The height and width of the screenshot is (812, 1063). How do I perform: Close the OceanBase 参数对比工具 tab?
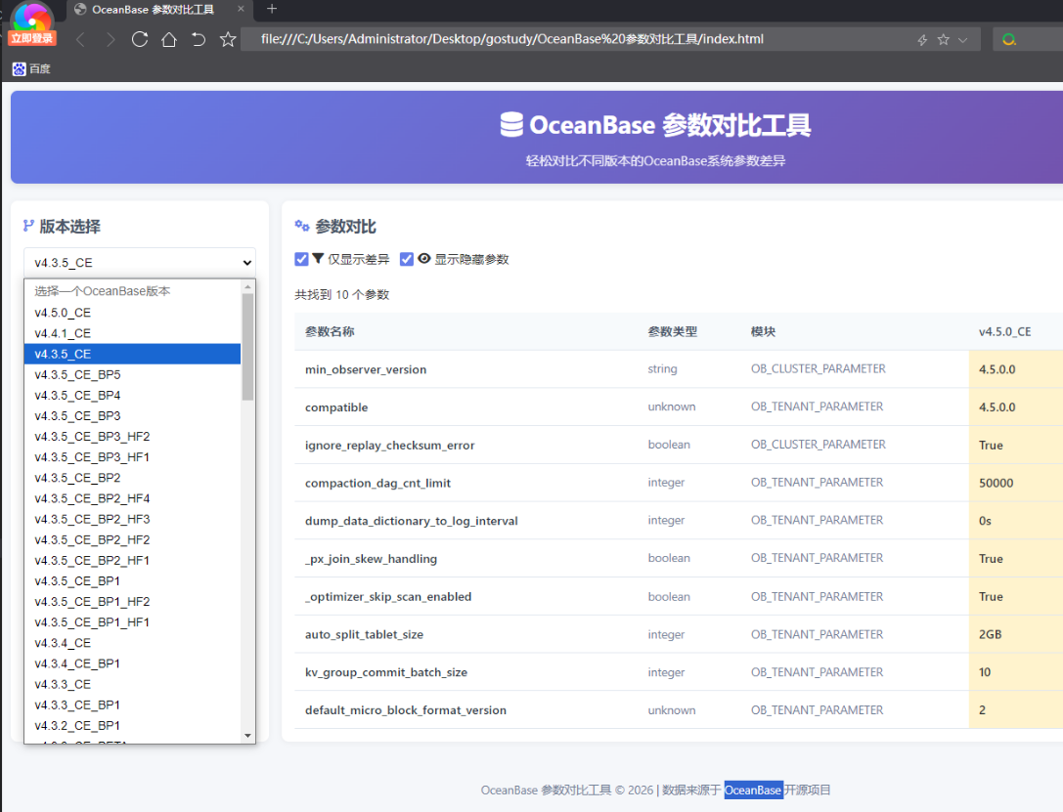(241, 9)
